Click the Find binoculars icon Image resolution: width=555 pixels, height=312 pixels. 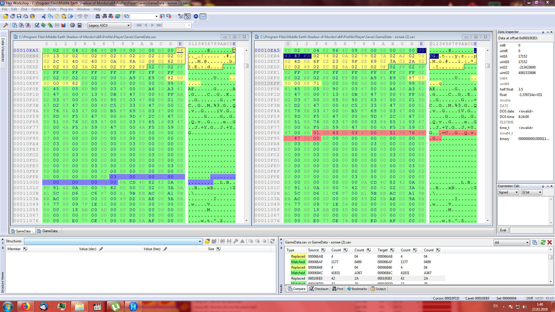(x=98, y=16)
